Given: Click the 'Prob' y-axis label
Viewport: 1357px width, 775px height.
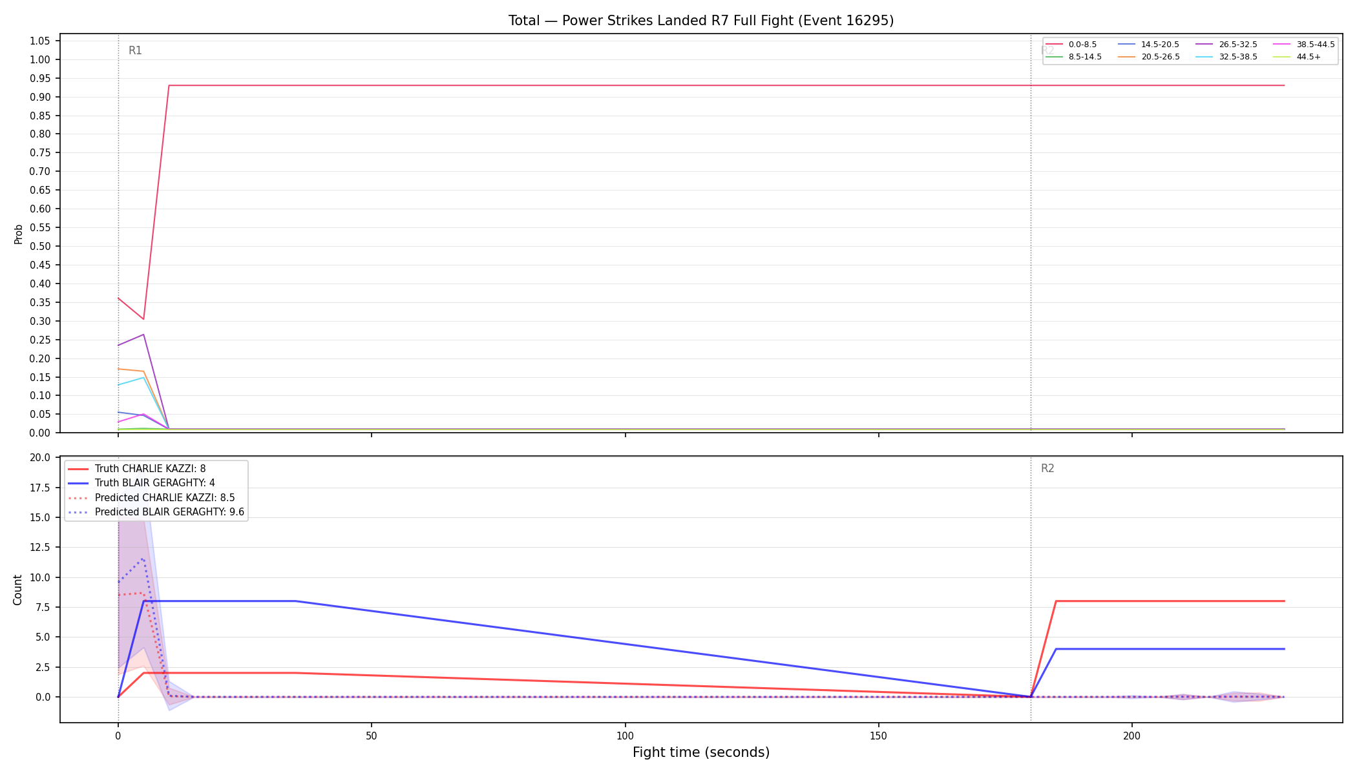Looking at the screenshot, I should [19, 234].
